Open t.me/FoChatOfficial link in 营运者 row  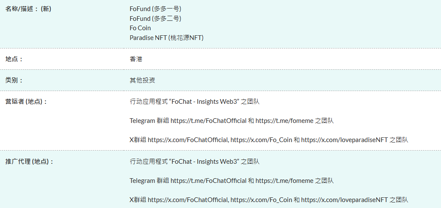[x=209, y=121]
